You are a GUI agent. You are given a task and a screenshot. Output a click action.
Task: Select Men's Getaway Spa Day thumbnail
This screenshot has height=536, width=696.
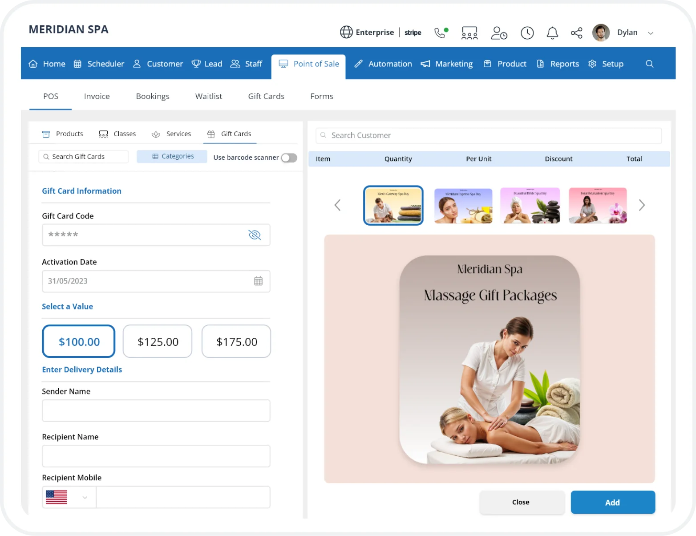pyautogui.click(x=393, y=205)
